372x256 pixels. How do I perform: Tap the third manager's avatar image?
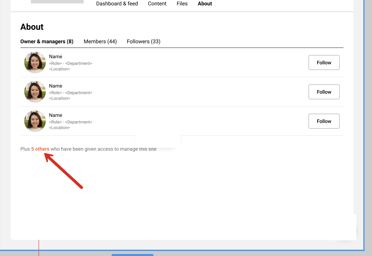click(35, 121)
